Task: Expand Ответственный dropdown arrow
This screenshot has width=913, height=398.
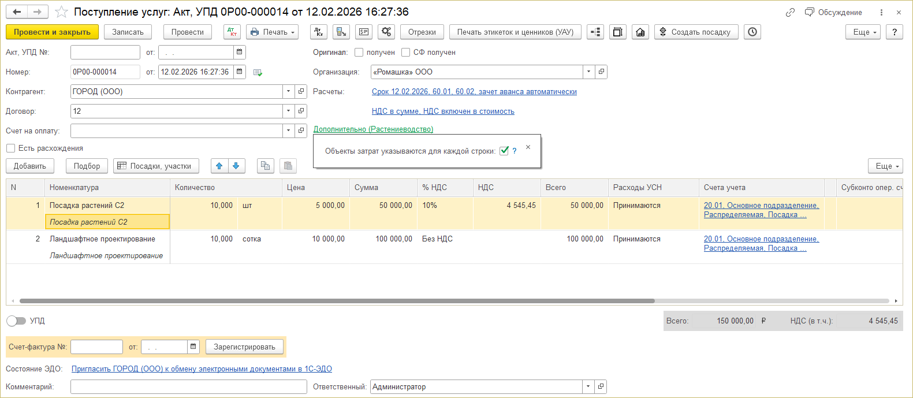Action: pos(589,386)
